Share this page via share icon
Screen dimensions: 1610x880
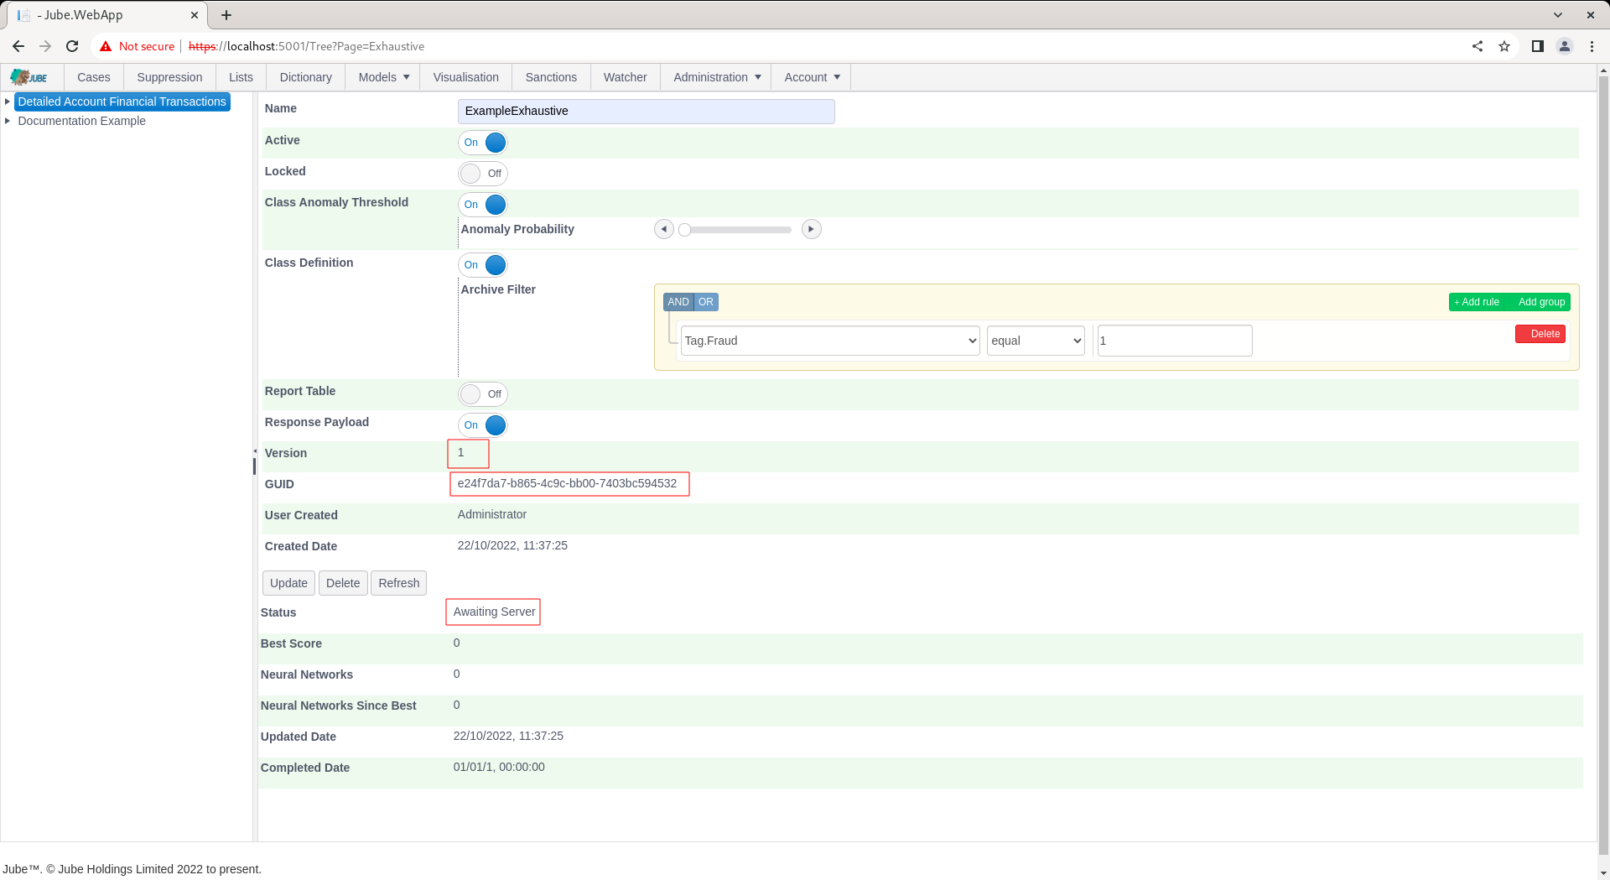[x=1478, y=46]
